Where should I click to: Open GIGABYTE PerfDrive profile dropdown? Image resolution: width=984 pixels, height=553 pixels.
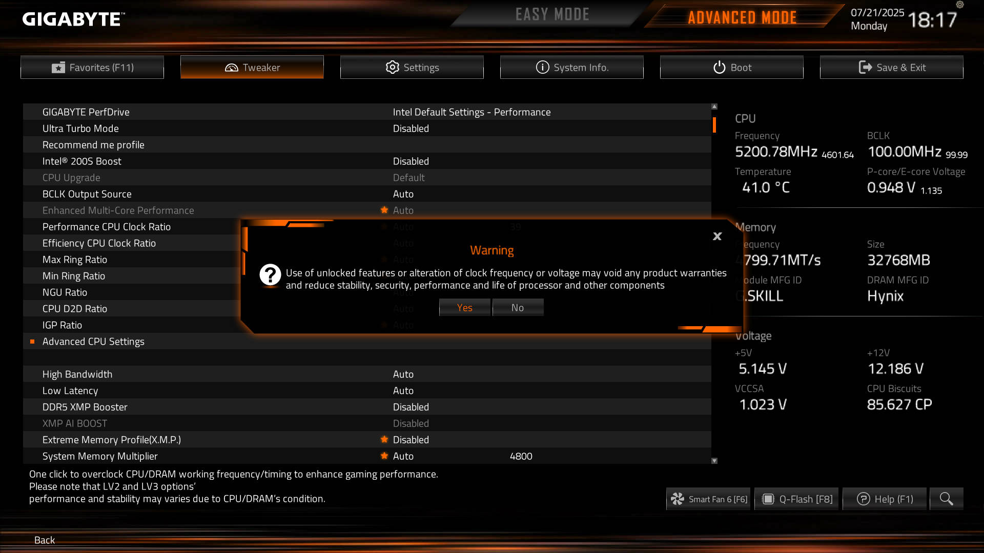tap(471, 112)
